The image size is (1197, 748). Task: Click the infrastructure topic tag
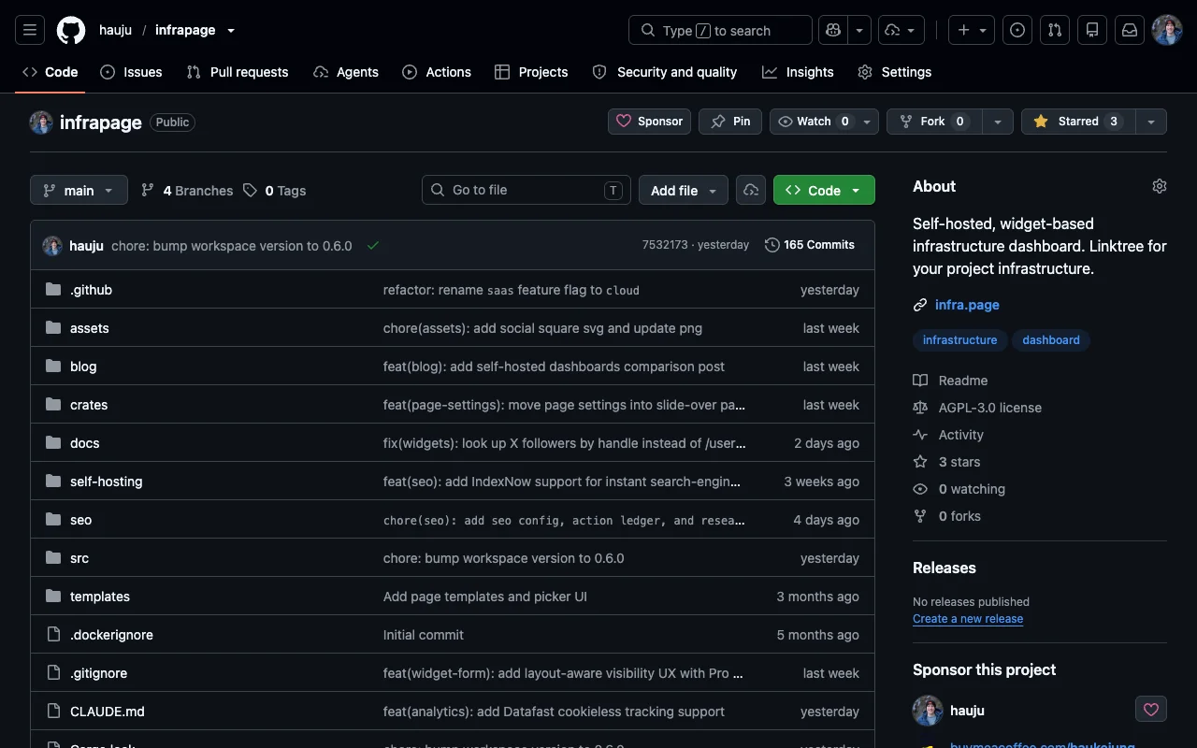tap(959, 340)
